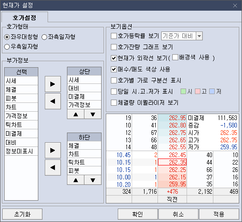Select 가격정보 in 상단 list
Image resolution: width=242 pixels, height=222 pixels.
pos(84,105)
